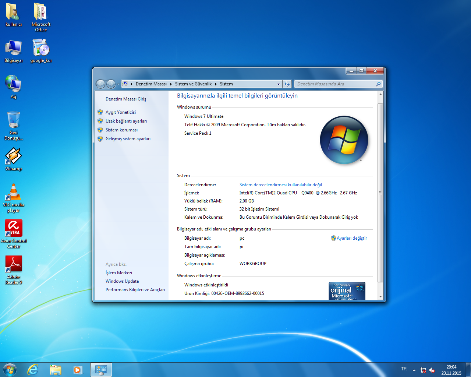Click the address bar refresh button

point(287,84)
